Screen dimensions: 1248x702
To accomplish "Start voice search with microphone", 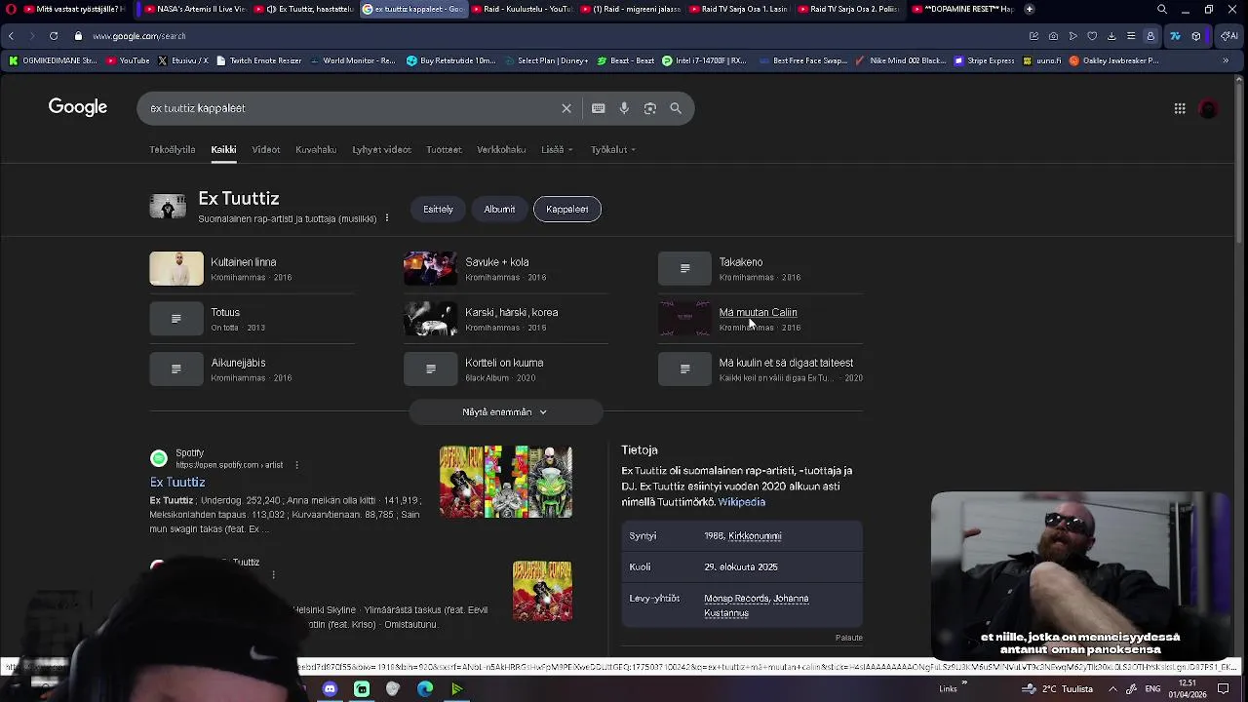I will point(624,108).
